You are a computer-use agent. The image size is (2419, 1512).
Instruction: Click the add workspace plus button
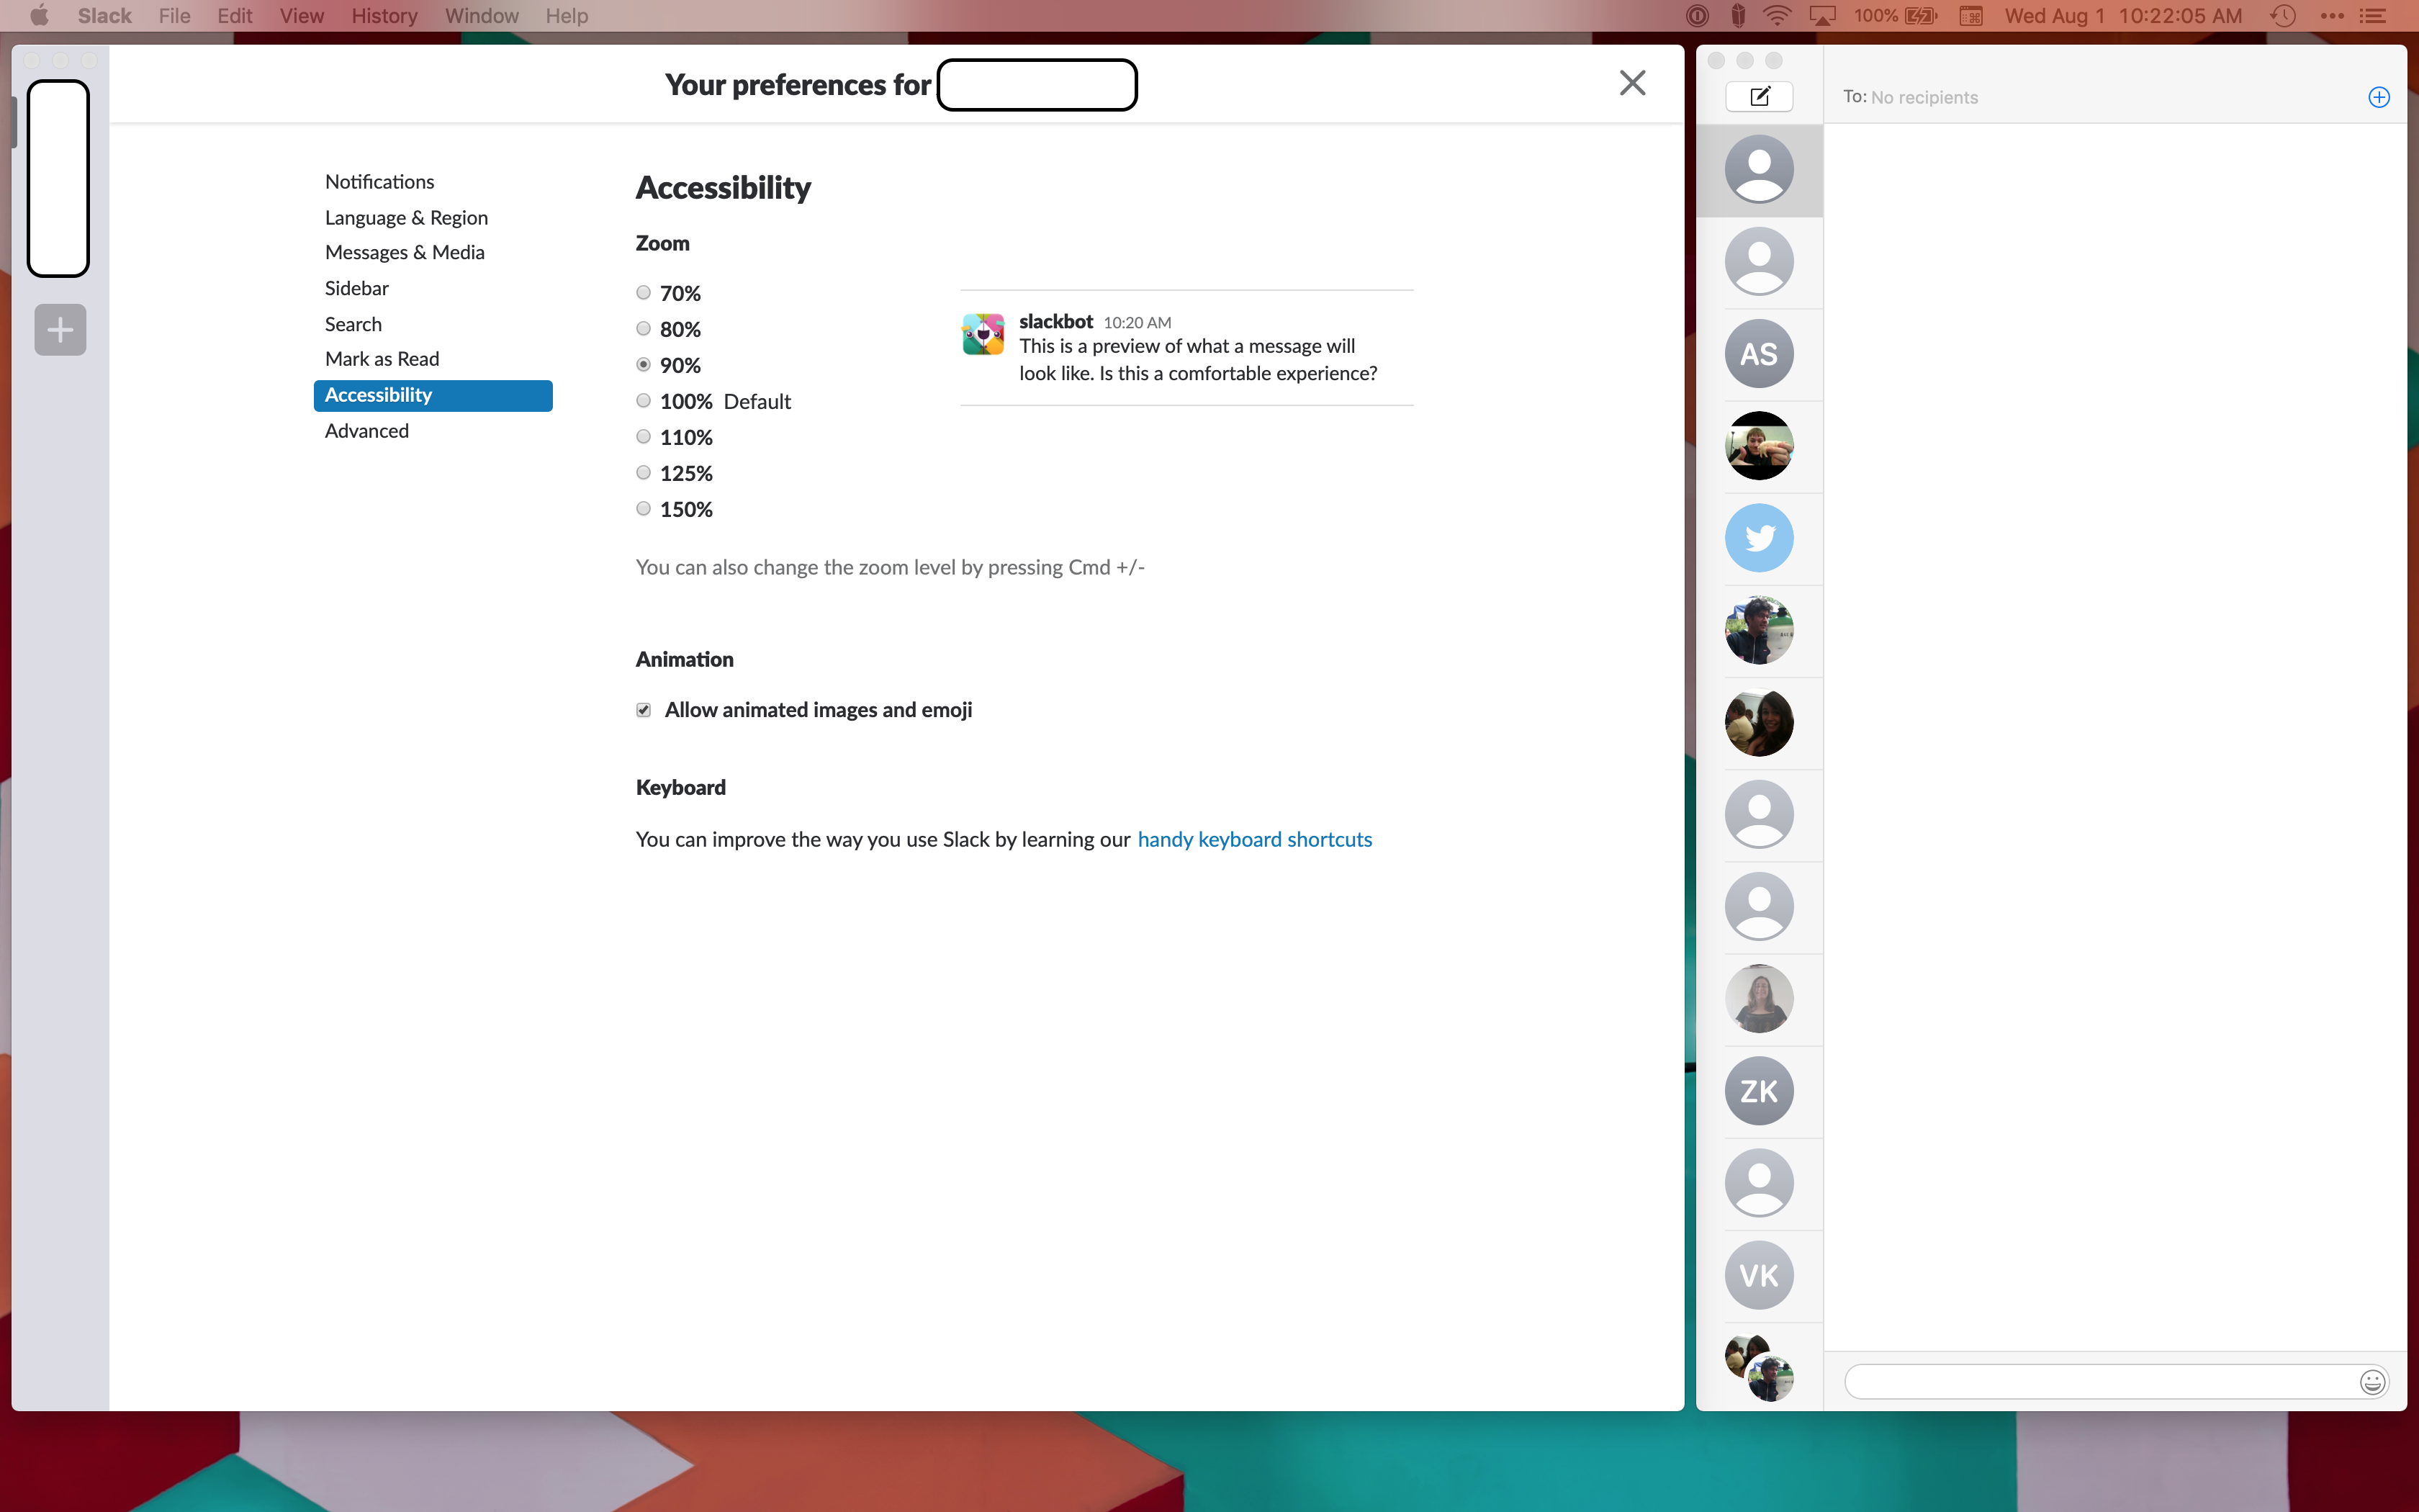pyautogui.click(x=59, y=329)
